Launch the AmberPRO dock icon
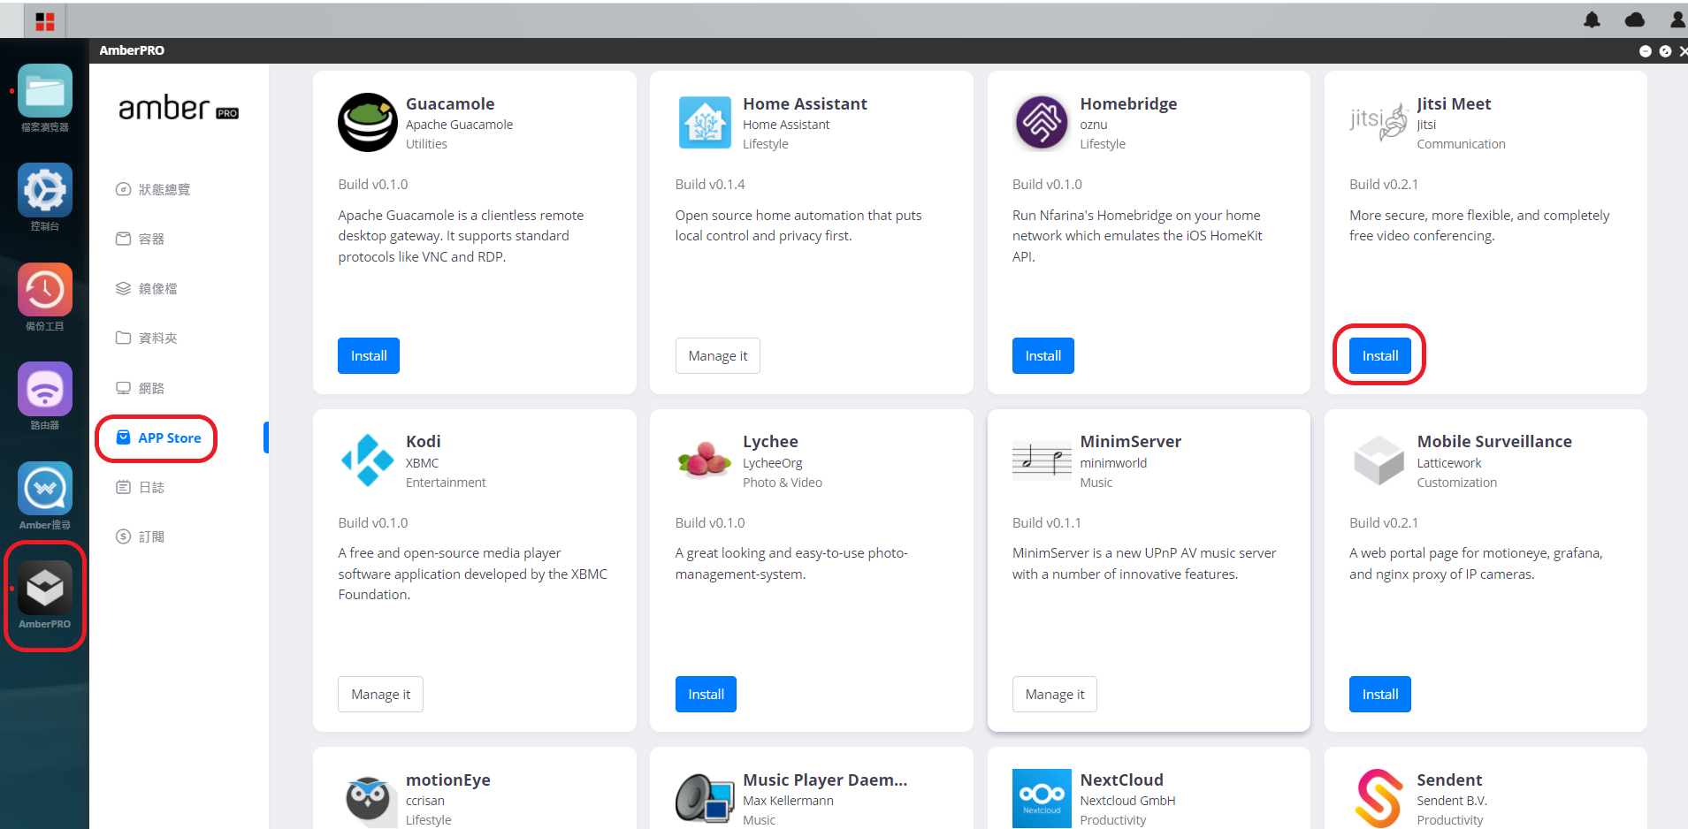This screenshot has width=1688, height=829. tap(45, 588)
